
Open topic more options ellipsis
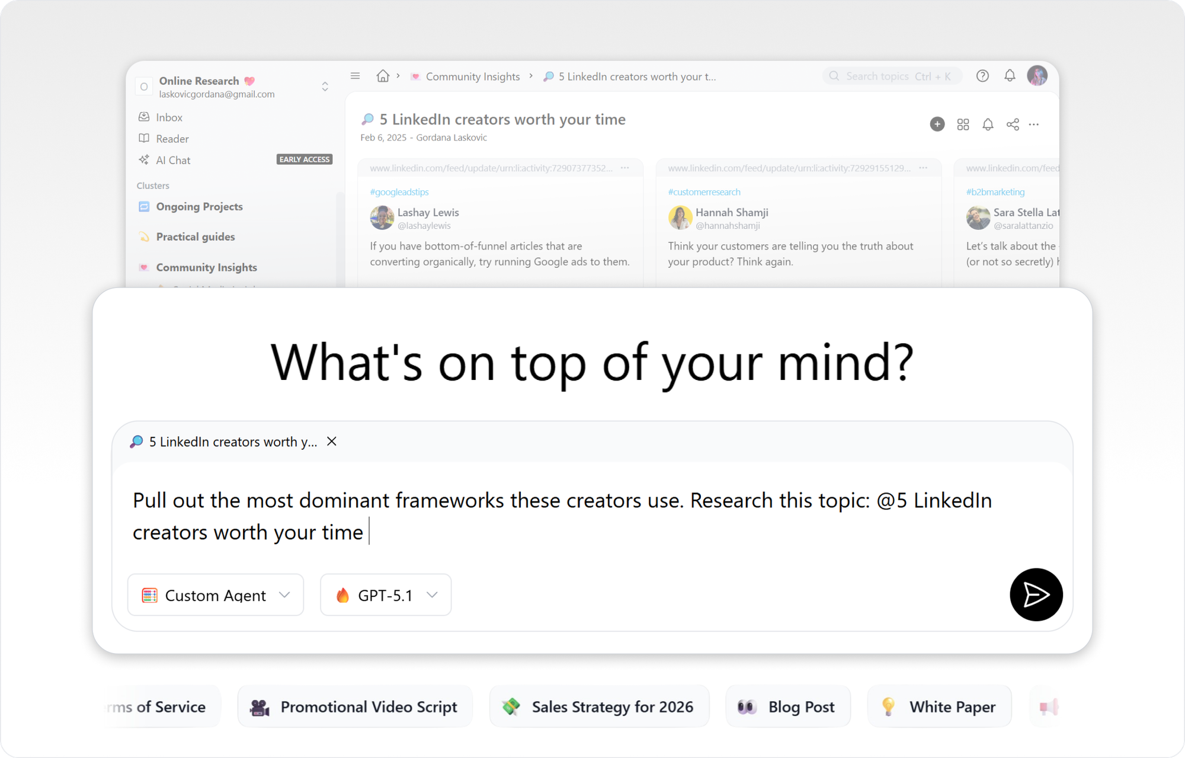[x=1034, y=124]
